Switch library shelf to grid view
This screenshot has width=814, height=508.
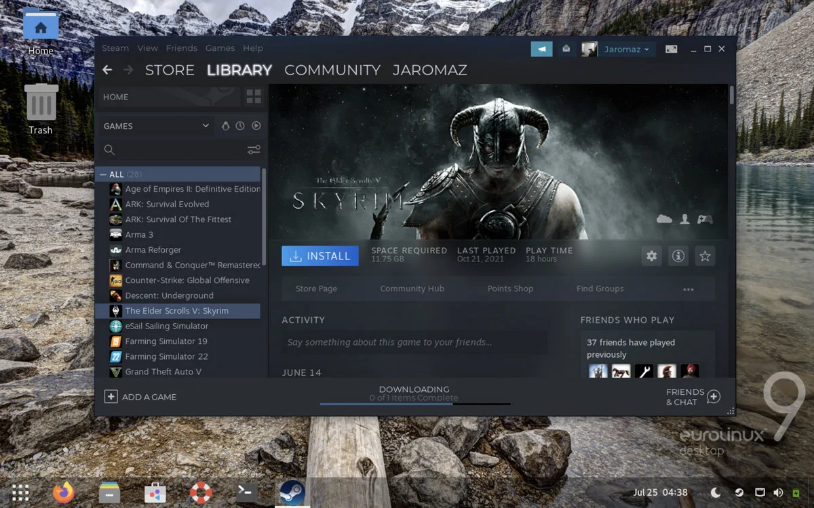click(x=254, y=96)
